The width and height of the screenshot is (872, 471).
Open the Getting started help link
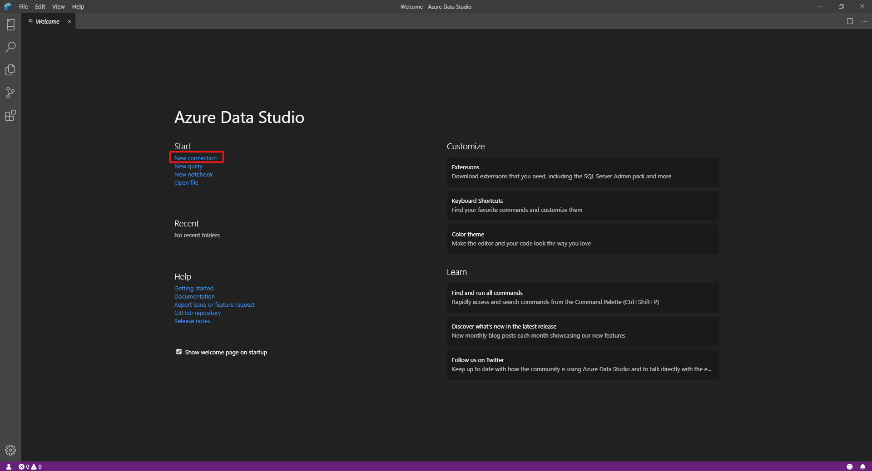point(193,288)
